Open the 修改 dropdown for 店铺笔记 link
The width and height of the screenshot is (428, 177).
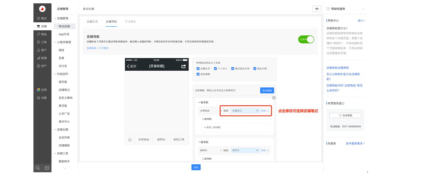point(265,111)
